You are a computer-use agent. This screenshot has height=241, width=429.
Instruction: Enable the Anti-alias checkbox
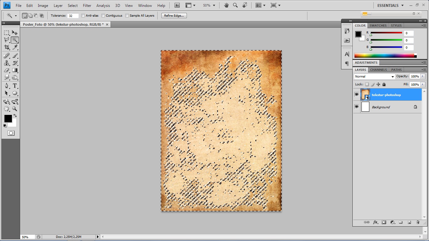[83, 16]
